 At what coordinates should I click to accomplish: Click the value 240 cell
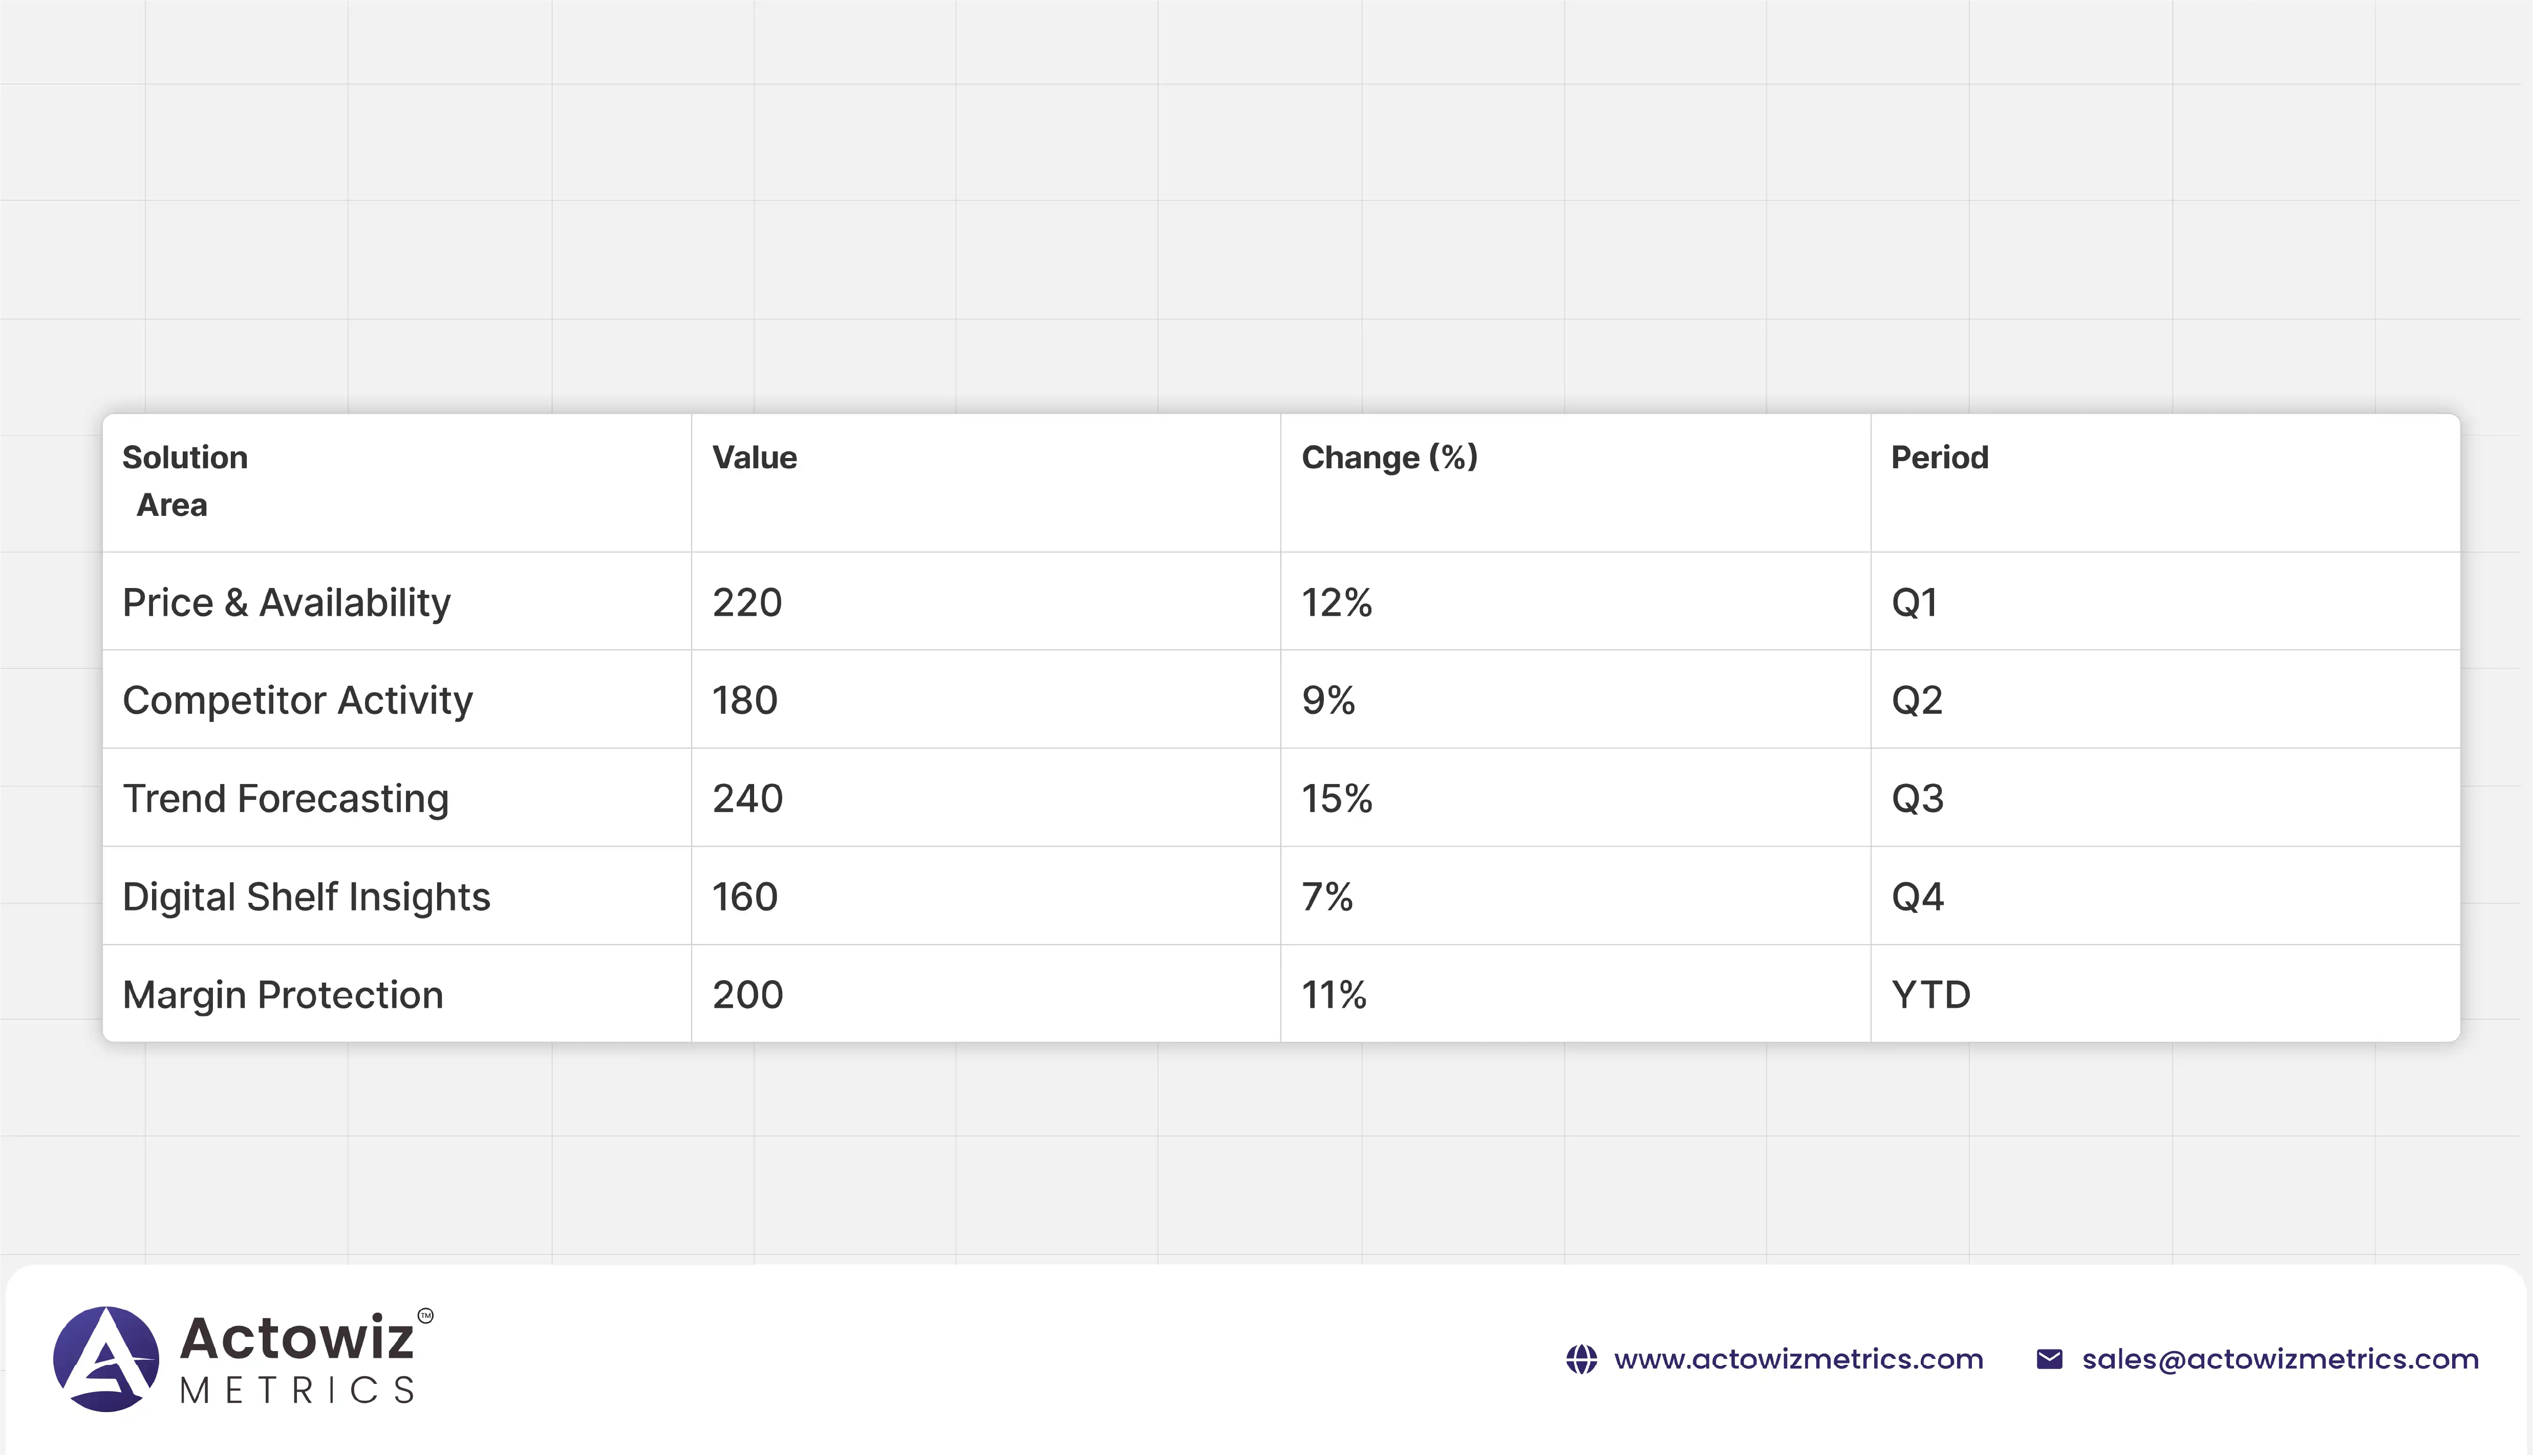[x=747, y=798]
